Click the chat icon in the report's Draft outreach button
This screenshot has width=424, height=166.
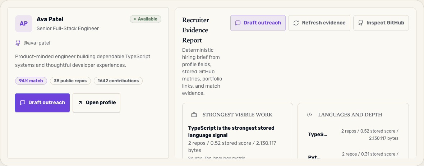238,23
